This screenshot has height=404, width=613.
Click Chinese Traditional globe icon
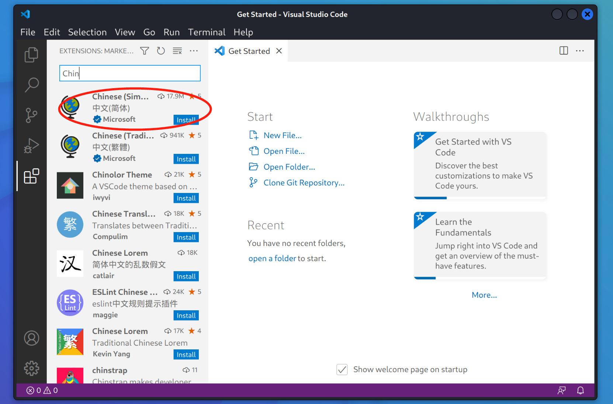(70, 146)
